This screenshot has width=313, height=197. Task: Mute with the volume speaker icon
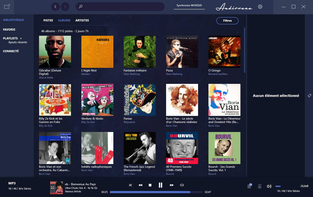[269, 186]
